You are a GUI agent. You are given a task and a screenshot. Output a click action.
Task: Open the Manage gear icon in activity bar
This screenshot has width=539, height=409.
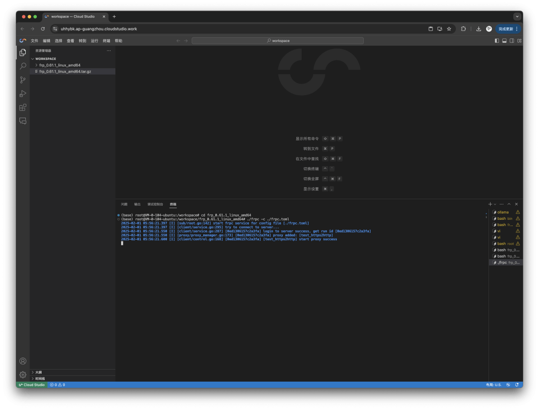pyautogui.click(x=23, y=375)
